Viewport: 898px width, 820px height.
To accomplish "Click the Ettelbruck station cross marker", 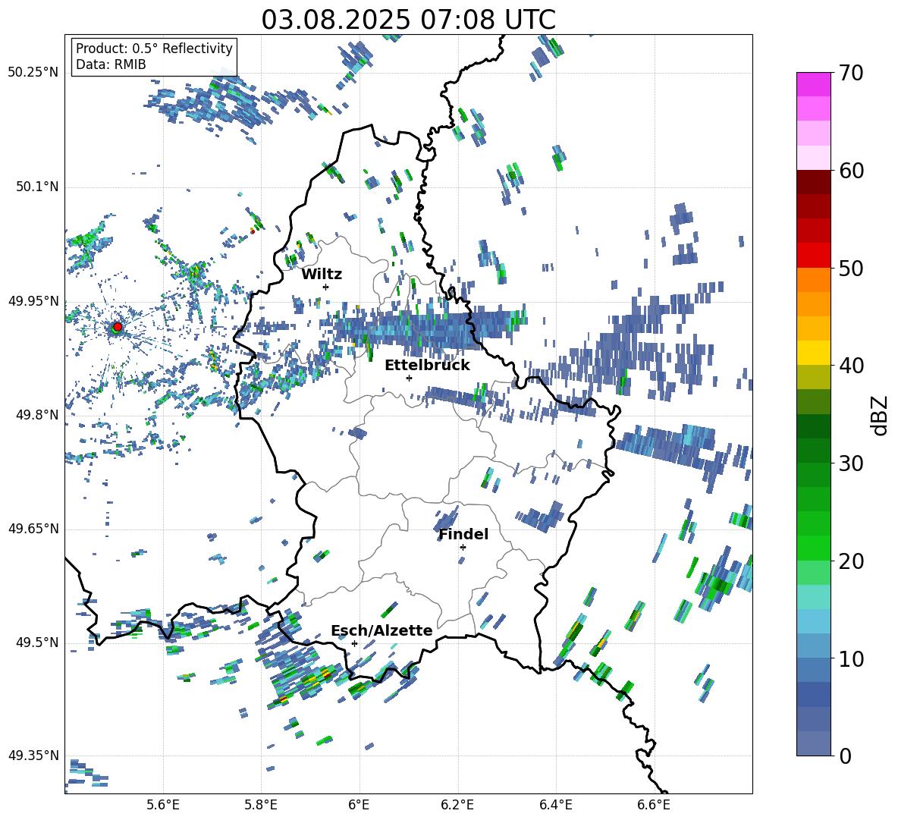I will coord(409,378).
